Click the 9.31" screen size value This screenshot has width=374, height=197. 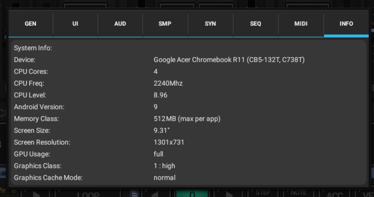[162, 131]
